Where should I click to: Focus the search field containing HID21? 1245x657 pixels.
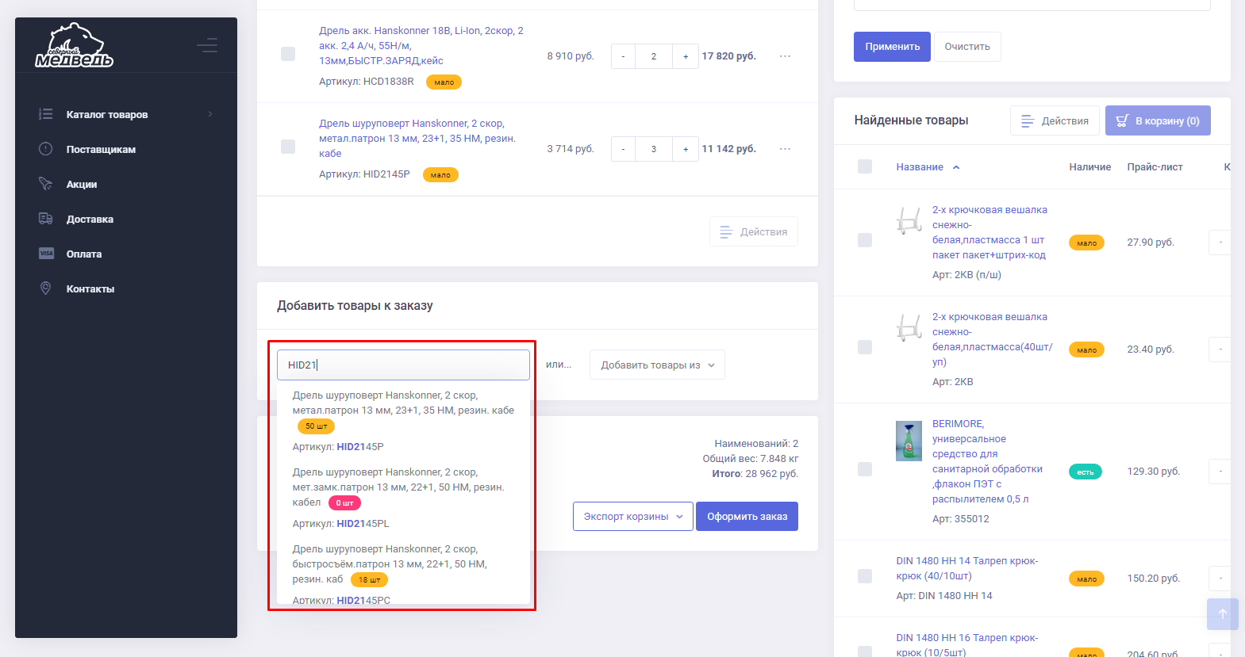[x=403, y=365]
